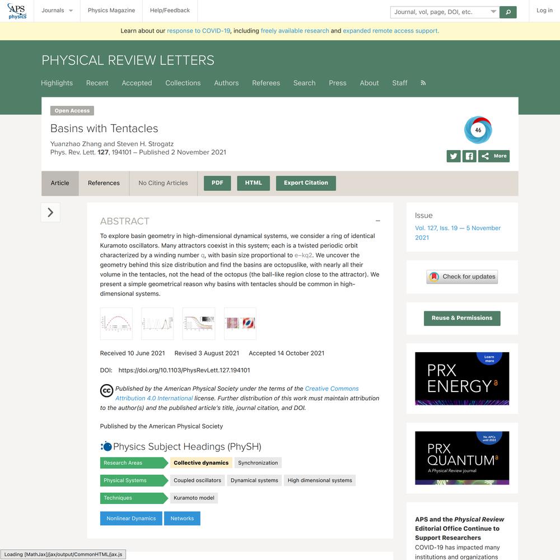This screenshot has height=560, width=560.
Task: Click the Physical Systems label
Action: click(134, 480)
